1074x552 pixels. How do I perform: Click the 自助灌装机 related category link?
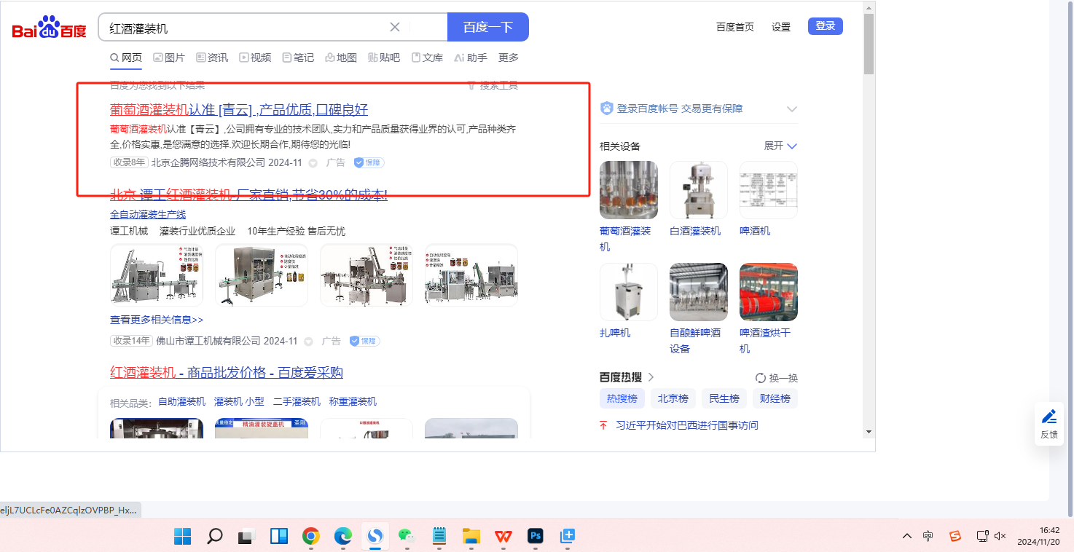182,401
